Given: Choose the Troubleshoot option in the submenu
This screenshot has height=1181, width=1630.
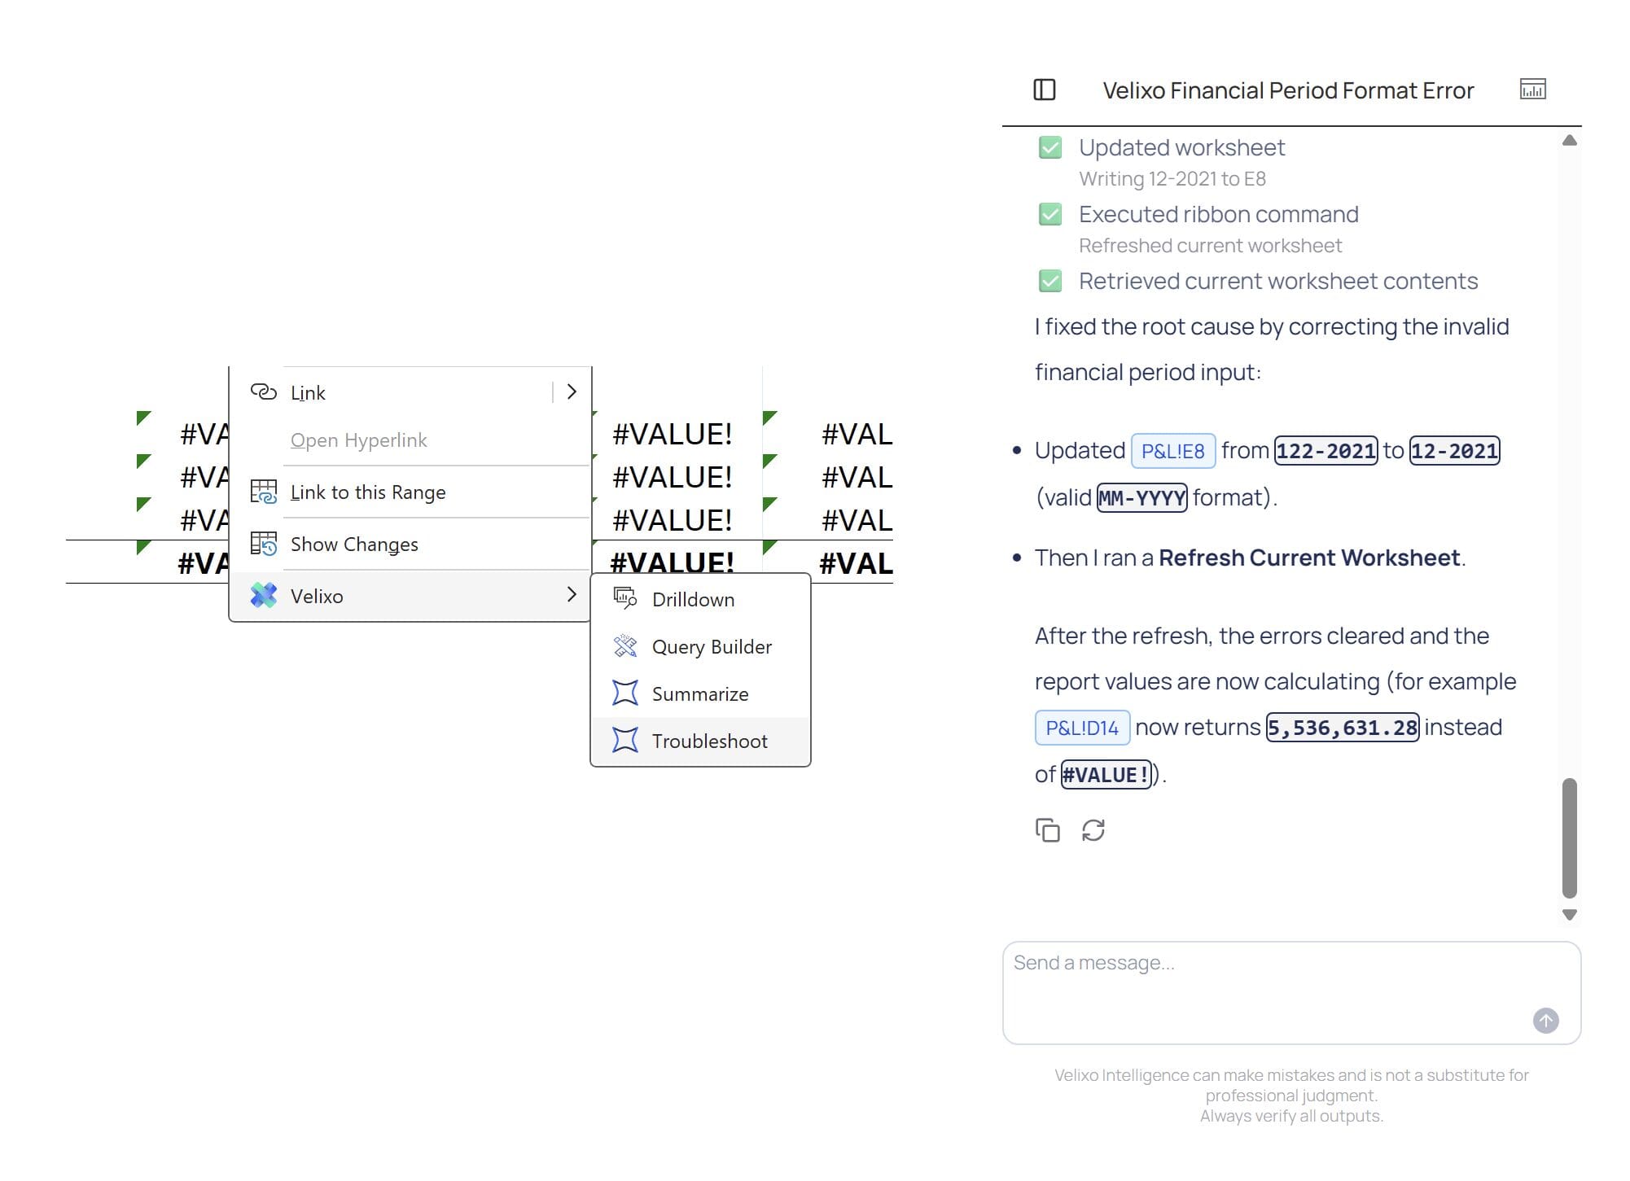Looking at the screenshot, I should pyautogui.click(x=700, y=741).
